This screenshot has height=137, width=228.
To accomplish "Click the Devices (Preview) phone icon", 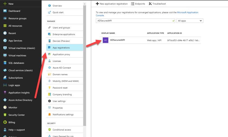I will (x=49, y=41).
